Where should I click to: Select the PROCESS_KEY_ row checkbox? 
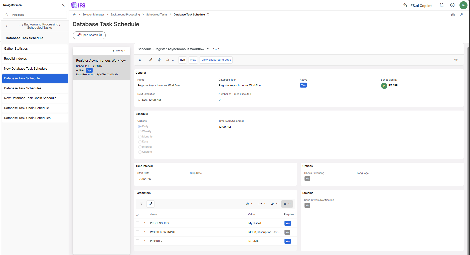click(x=137, y=223)
